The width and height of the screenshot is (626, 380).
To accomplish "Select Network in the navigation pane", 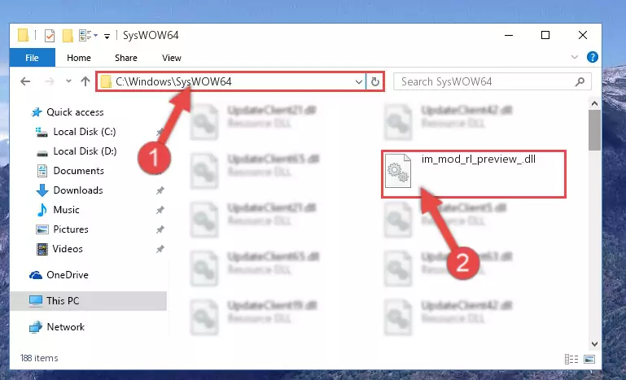I will [65, 327].
